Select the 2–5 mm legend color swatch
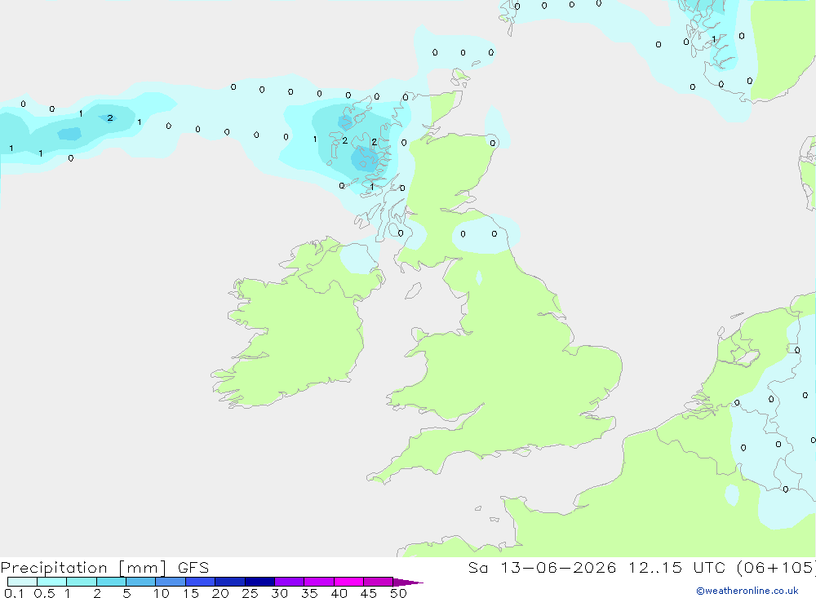The width and height of the screenshot is (816, 598). click(111, 582)
